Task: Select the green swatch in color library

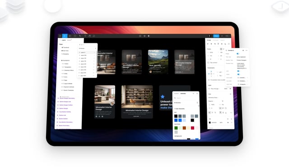Action: coord(176,128)
